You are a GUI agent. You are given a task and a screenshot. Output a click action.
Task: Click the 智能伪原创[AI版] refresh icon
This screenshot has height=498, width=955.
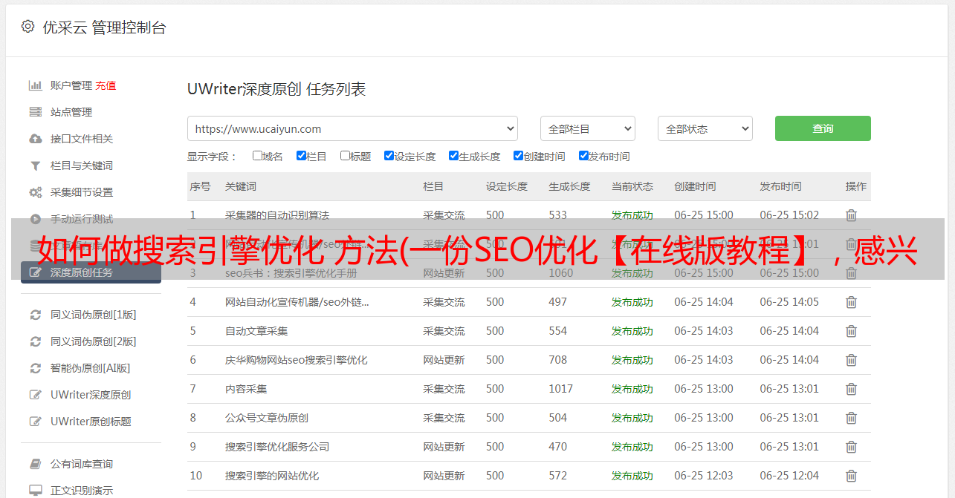point(35,368)
